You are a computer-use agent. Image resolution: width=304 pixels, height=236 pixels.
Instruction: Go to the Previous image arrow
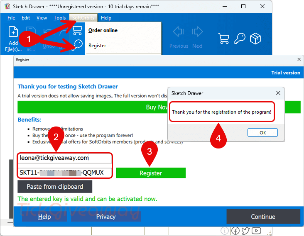[x=179, y=32]
